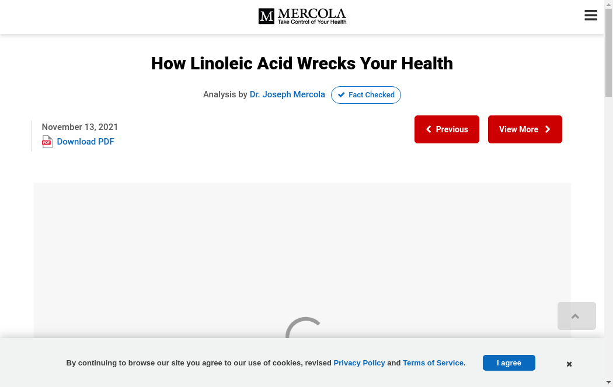Click the scrollbar down arrow
Screen dimensions: 613x387
tap(608, 382)
